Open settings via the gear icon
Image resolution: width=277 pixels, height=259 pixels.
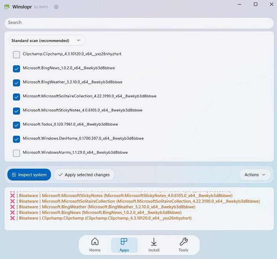pyautogui.click(x=56, y=7)
